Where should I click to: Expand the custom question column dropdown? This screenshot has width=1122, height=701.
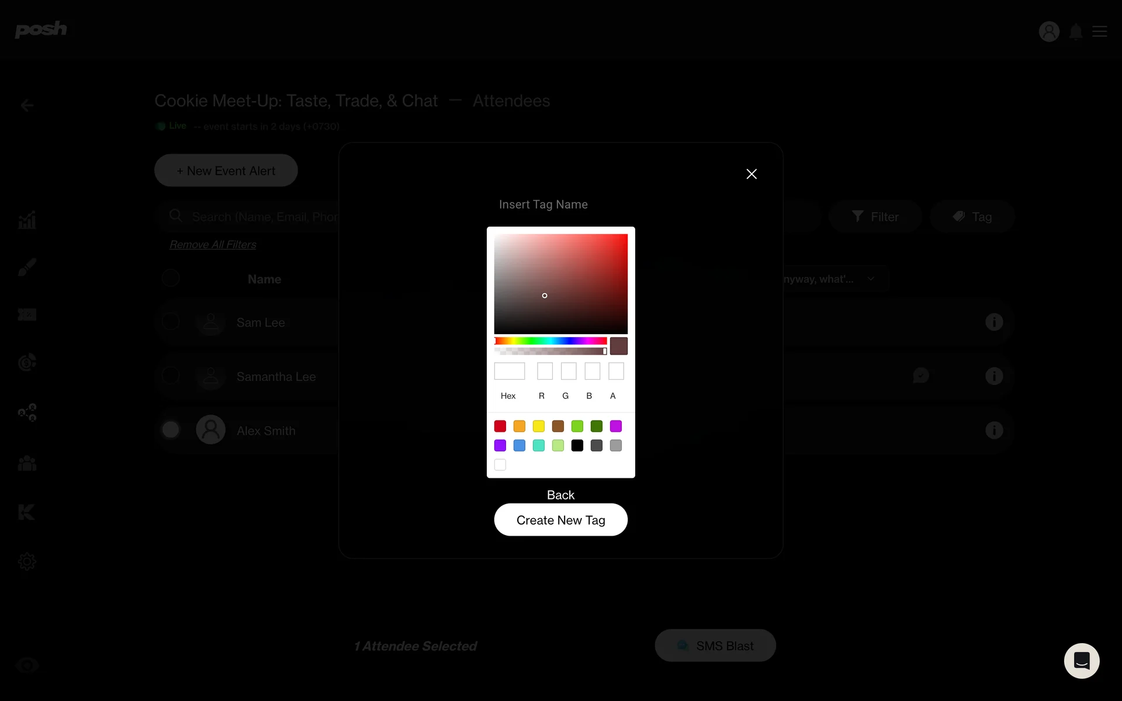(871, 279)
